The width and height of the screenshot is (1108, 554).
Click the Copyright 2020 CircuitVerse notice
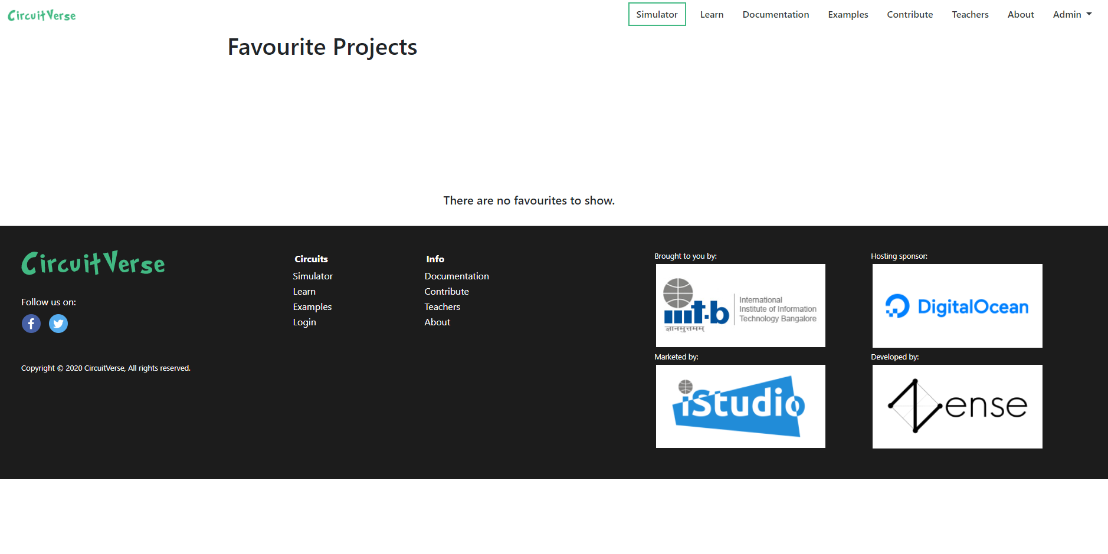click(106, 368)
